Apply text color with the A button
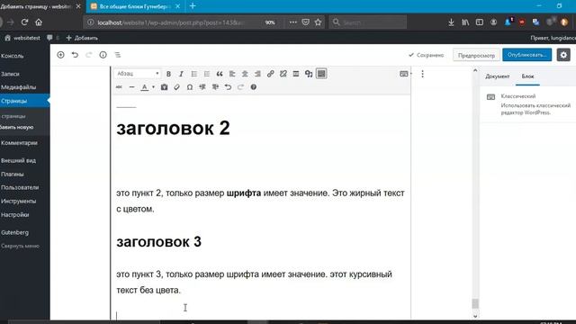 (x=145, y=87)
